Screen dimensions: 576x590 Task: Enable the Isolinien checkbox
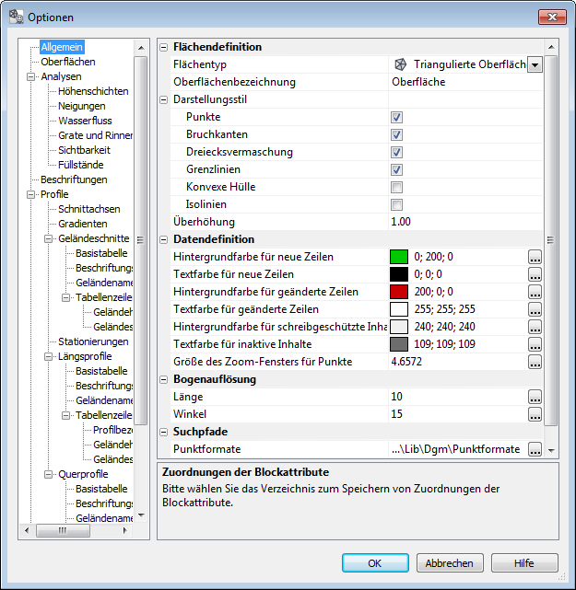point(396,205)
